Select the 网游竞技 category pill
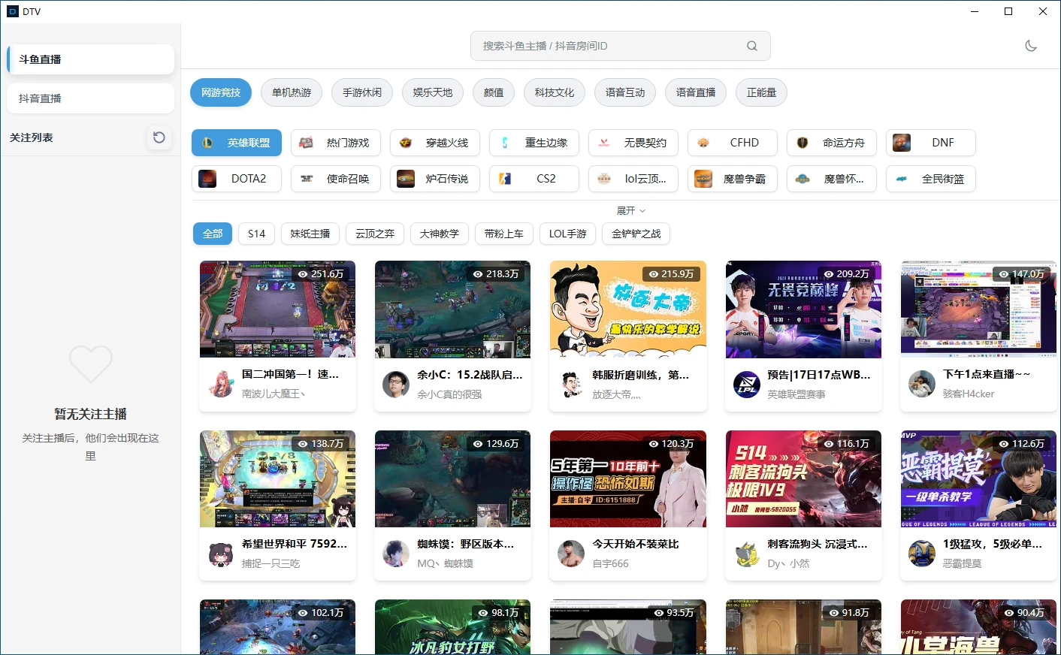The height and width of the screenshot is (655, 1061). coord(221,92)
